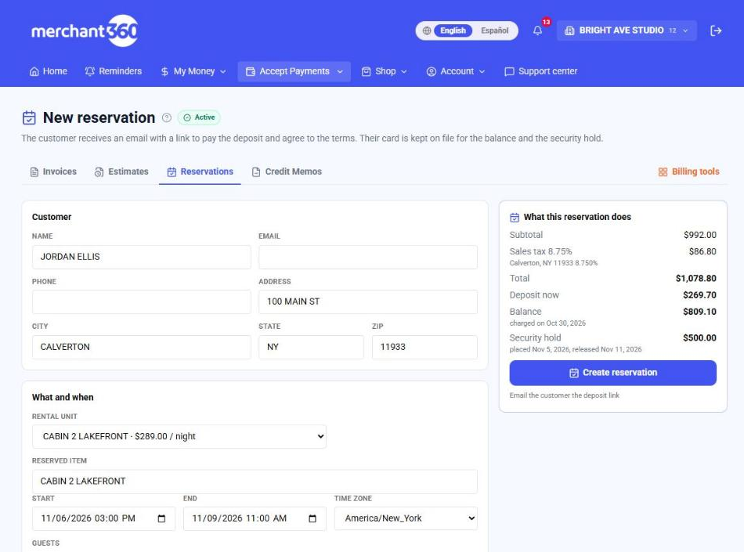
Task: Click the Account person icon
Action: pos(431,71)
